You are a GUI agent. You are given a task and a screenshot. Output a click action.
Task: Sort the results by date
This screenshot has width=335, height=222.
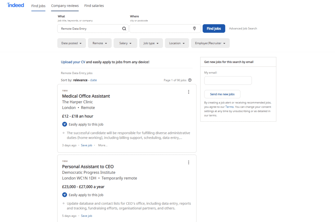coord(93,80)
